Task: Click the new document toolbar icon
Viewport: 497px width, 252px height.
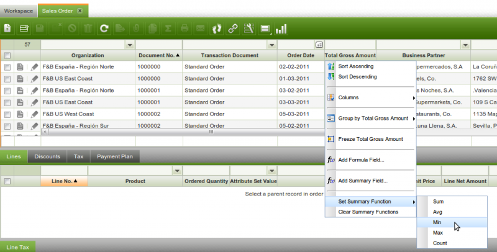Action: [x=7, y=29]
